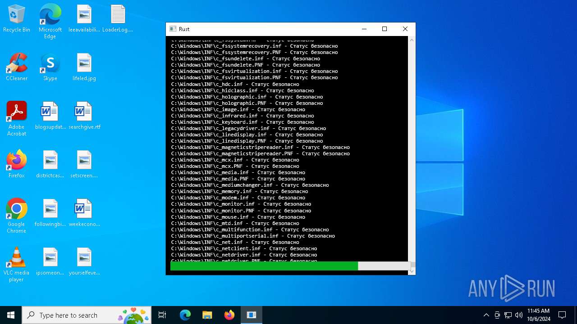Click the c_netclient.inf log line
The width and height of the screenshot is (577, 324).
pyautogui.click(x=244, y=248)
